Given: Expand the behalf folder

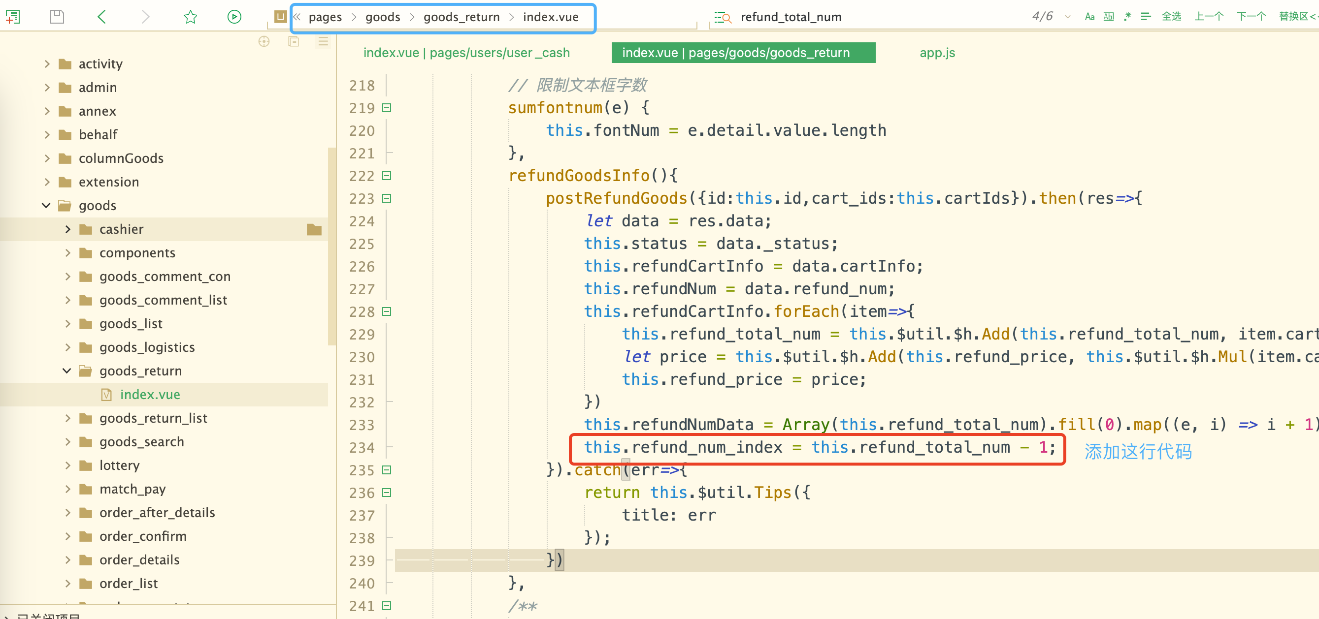Looking at the screenshot, I should (x=47, y=134).
